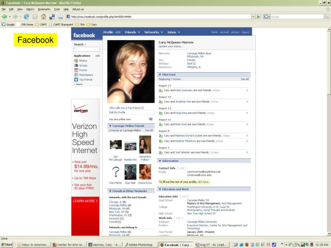This screenshot has height=248, width=331.
Task: Click the Firefox Back arrow button
Action: pyautogui.click(x=4, y=16)
